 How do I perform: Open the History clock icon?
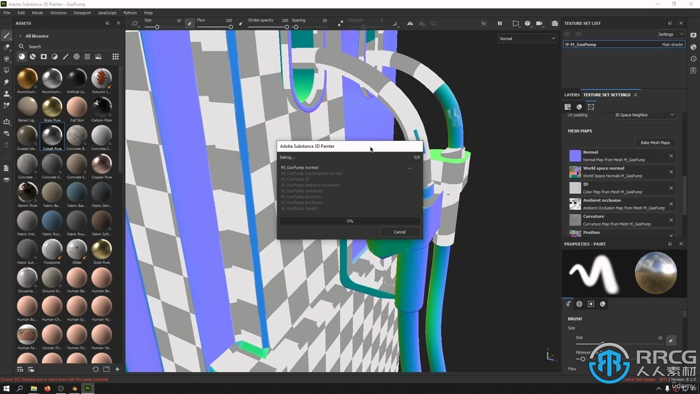click(693, 59)
